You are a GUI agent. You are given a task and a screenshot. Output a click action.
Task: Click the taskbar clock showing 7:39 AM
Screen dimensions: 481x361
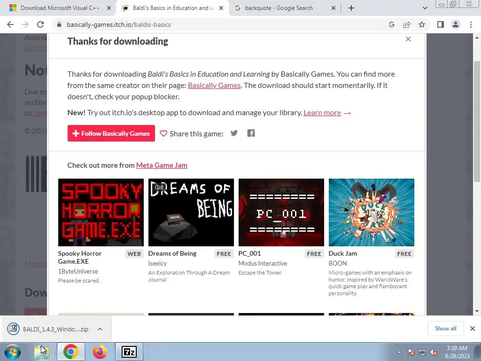click(x=457, y=352)
